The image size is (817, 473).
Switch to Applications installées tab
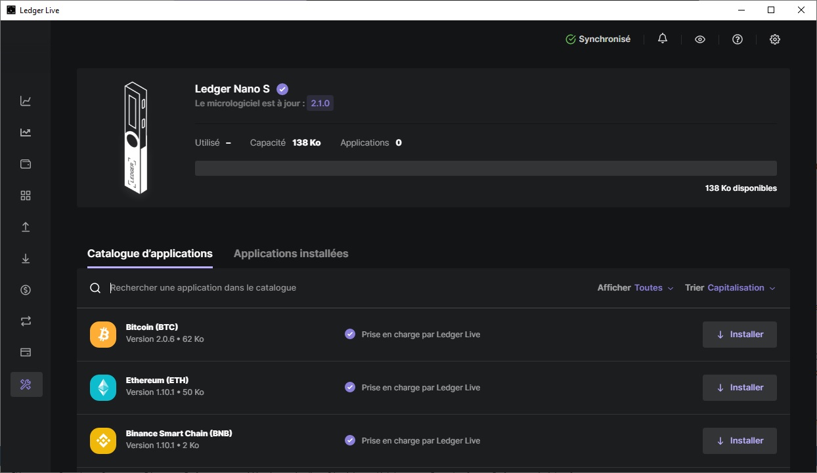point(291,253)
